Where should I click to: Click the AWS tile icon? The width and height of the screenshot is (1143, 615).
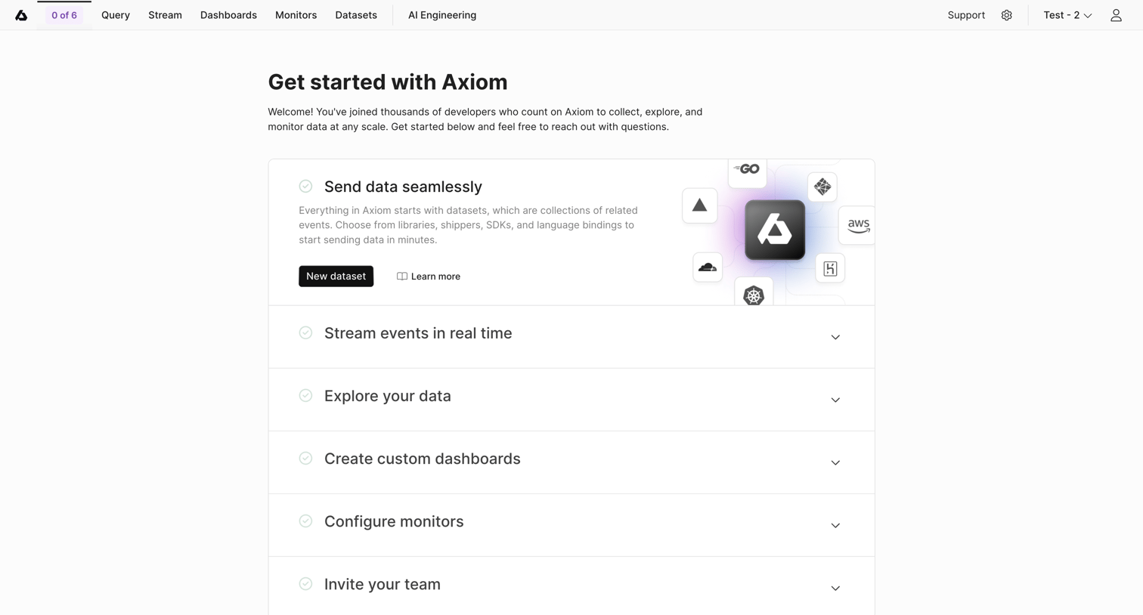click(857, 225)
